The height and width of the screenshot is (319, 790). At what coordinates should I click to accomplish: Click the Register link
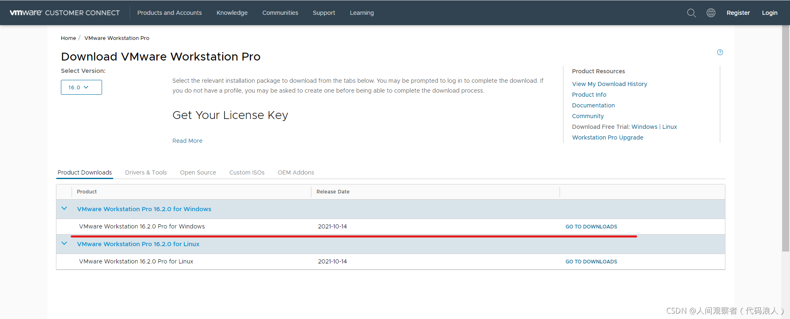[x=738, y=13]
